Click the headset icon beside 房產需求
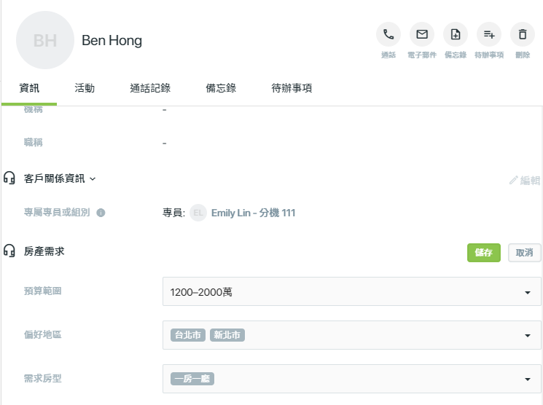This screenshot has height=405, width=543. tap(9, 251)
